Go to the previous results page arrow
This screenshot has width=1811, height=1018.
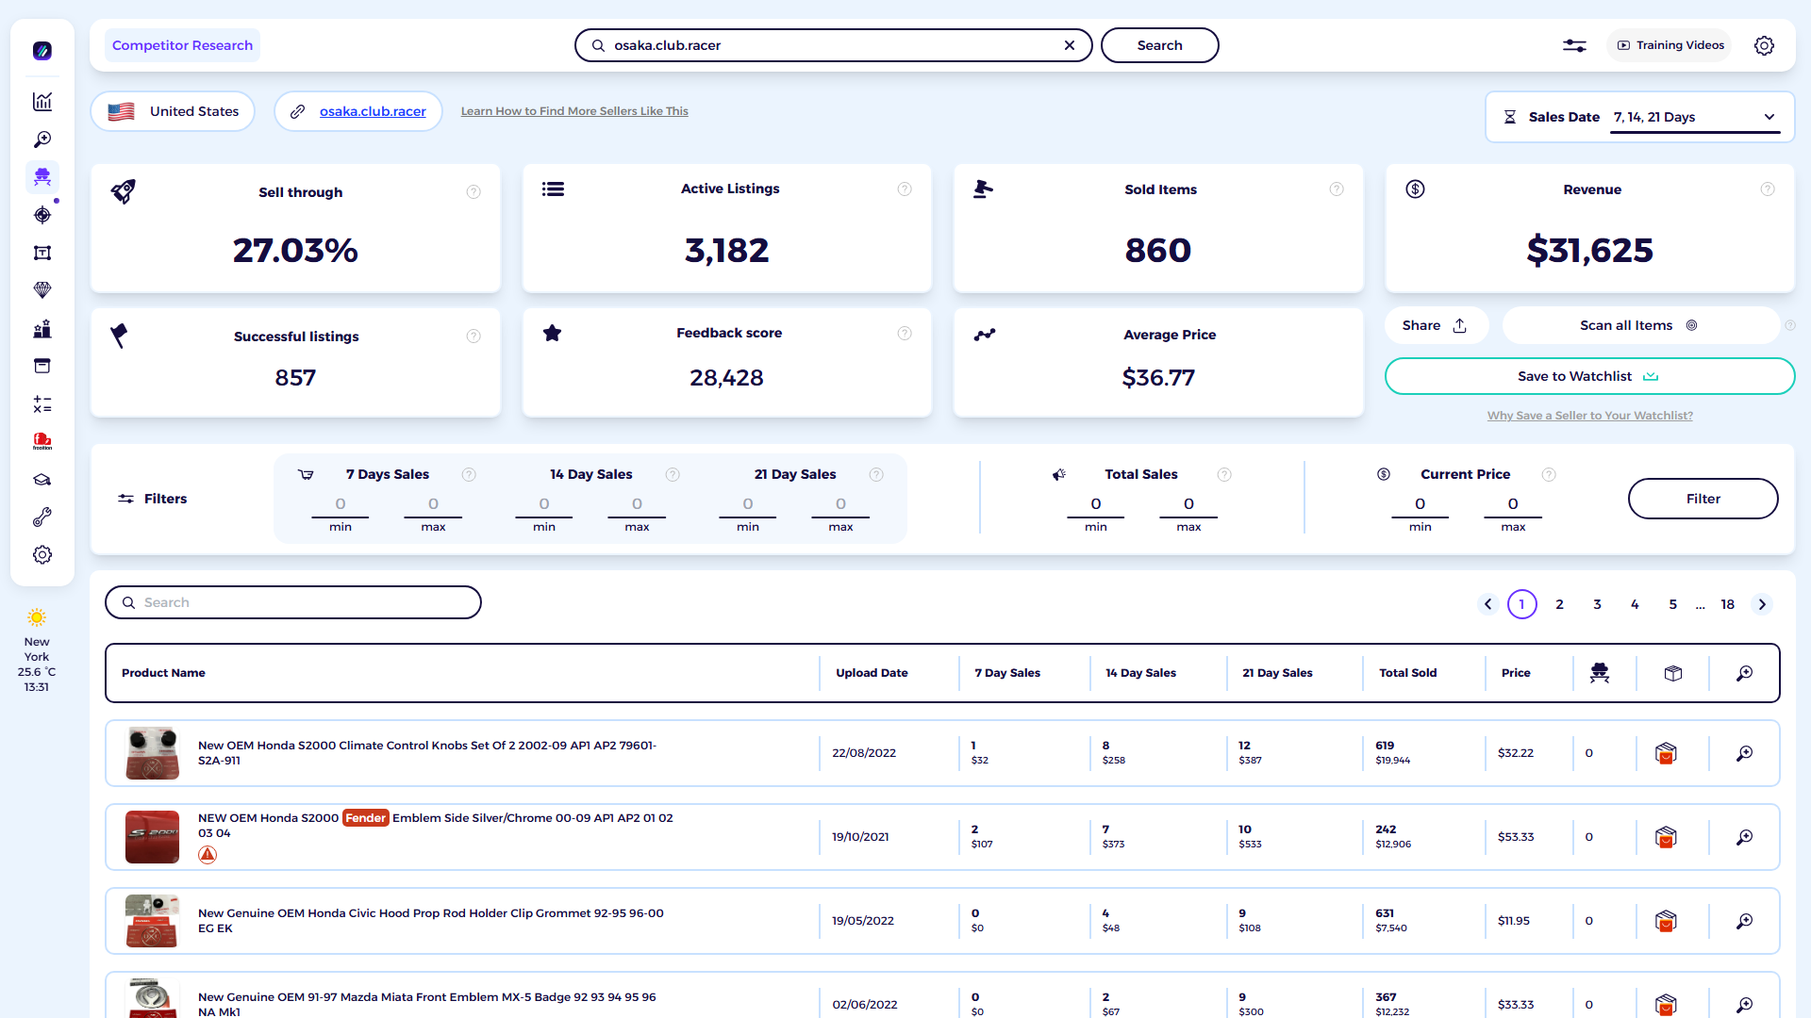(x=1488, y=604)
